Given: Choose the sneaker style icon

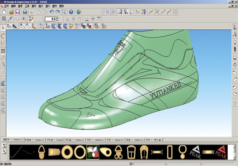Looking at the screenshot, I should point(9,26).
